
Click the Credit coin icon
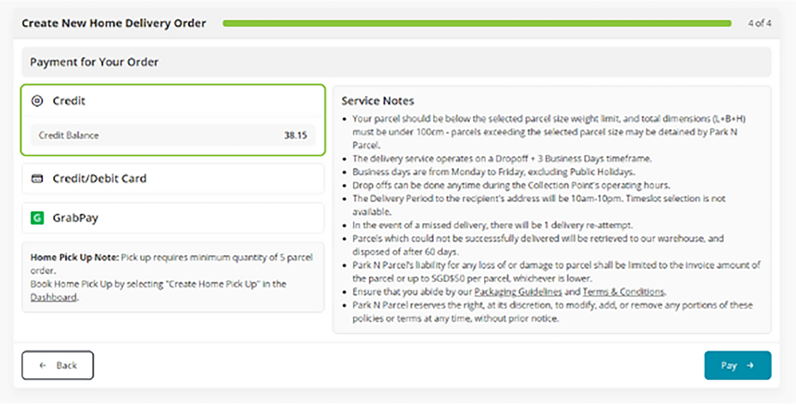pos(37,101)
